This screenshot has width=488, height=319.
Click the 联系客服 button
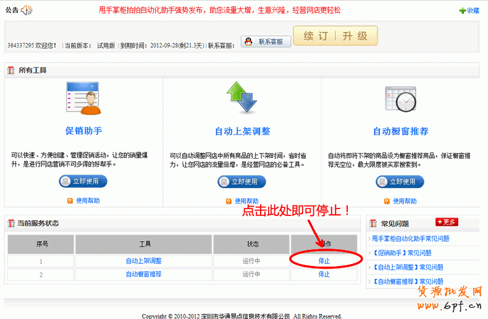click(x=266, y=41)
